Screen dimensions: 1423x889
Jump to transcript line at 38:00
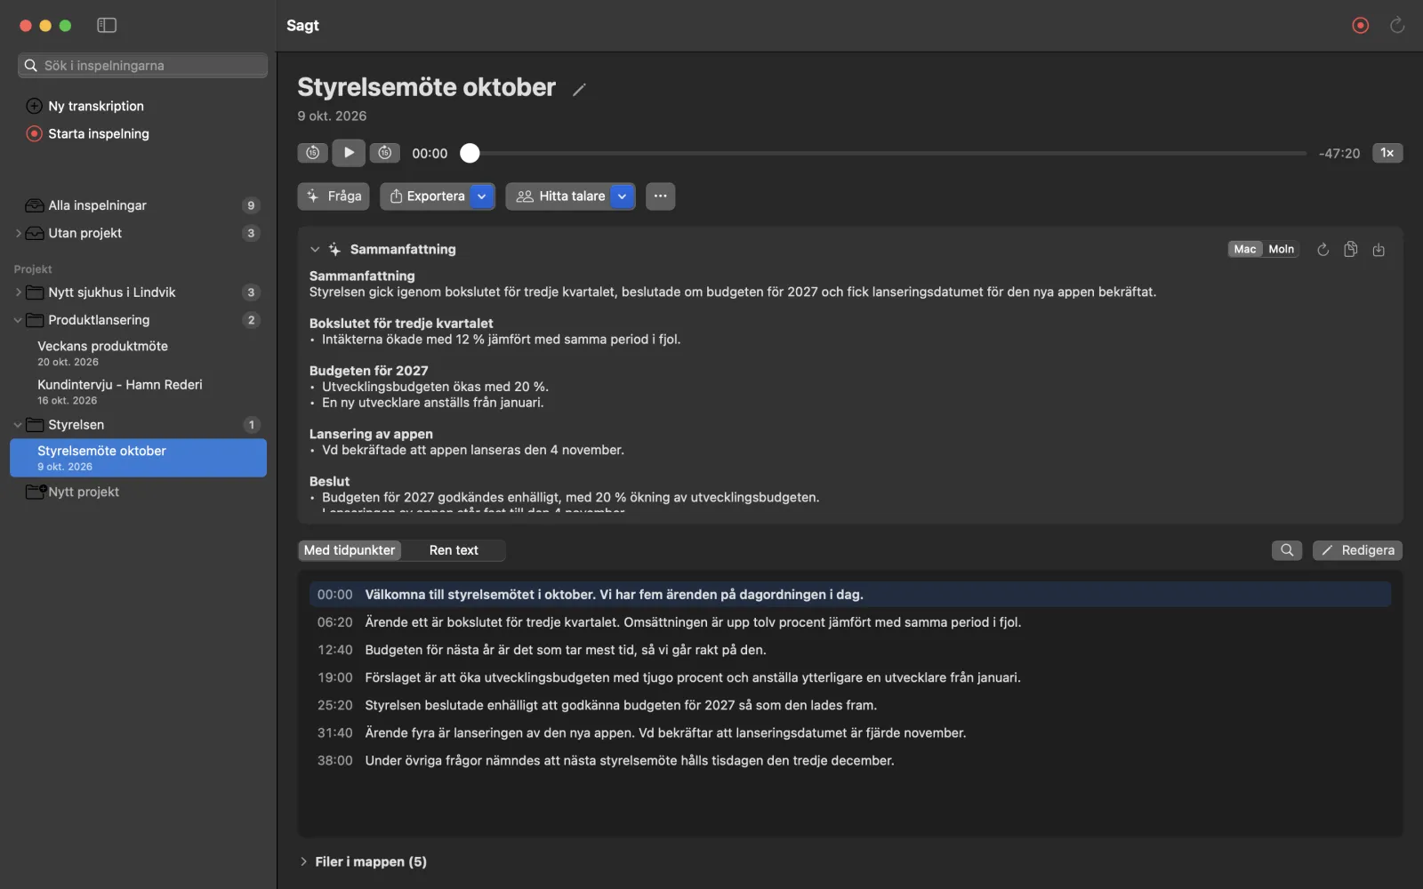(849, 760)
